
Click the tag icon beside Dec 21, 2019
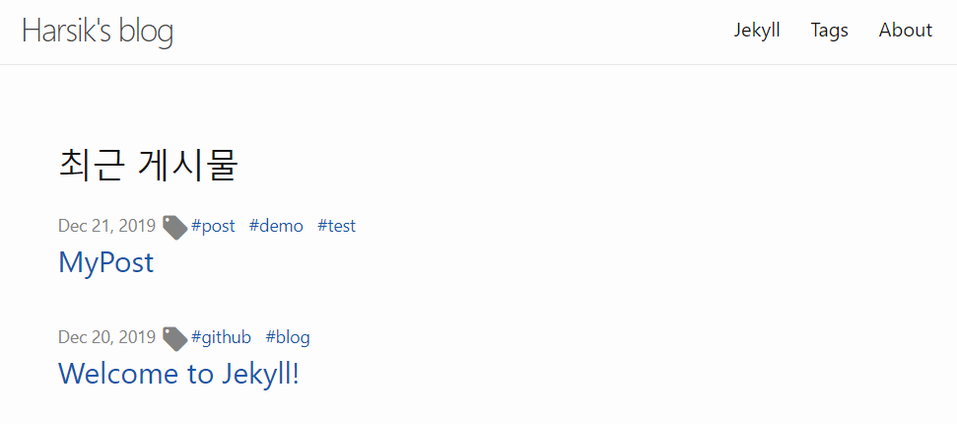pyautogui.click(x=174, y=227)
